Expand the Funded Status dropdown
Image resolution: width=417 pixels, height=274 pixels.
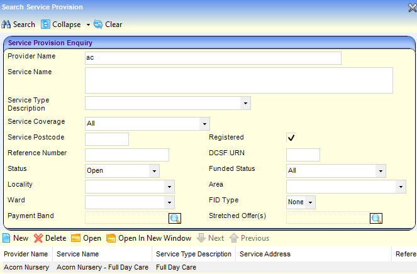coord(380,170)
